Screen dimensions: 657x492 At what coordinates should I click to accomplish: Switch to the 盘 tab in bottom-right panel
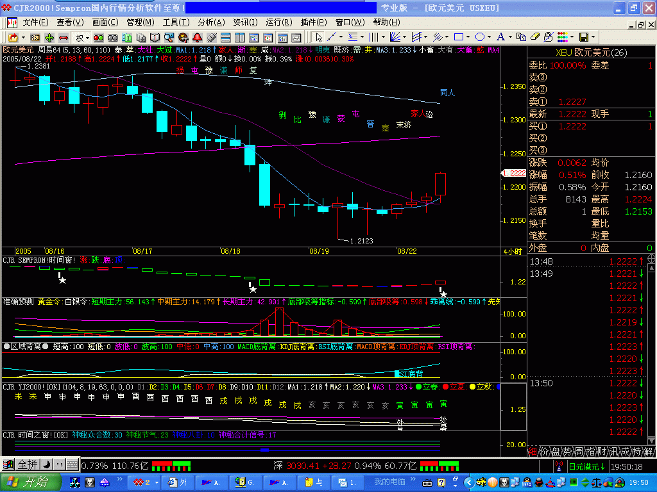pos(554,451)
